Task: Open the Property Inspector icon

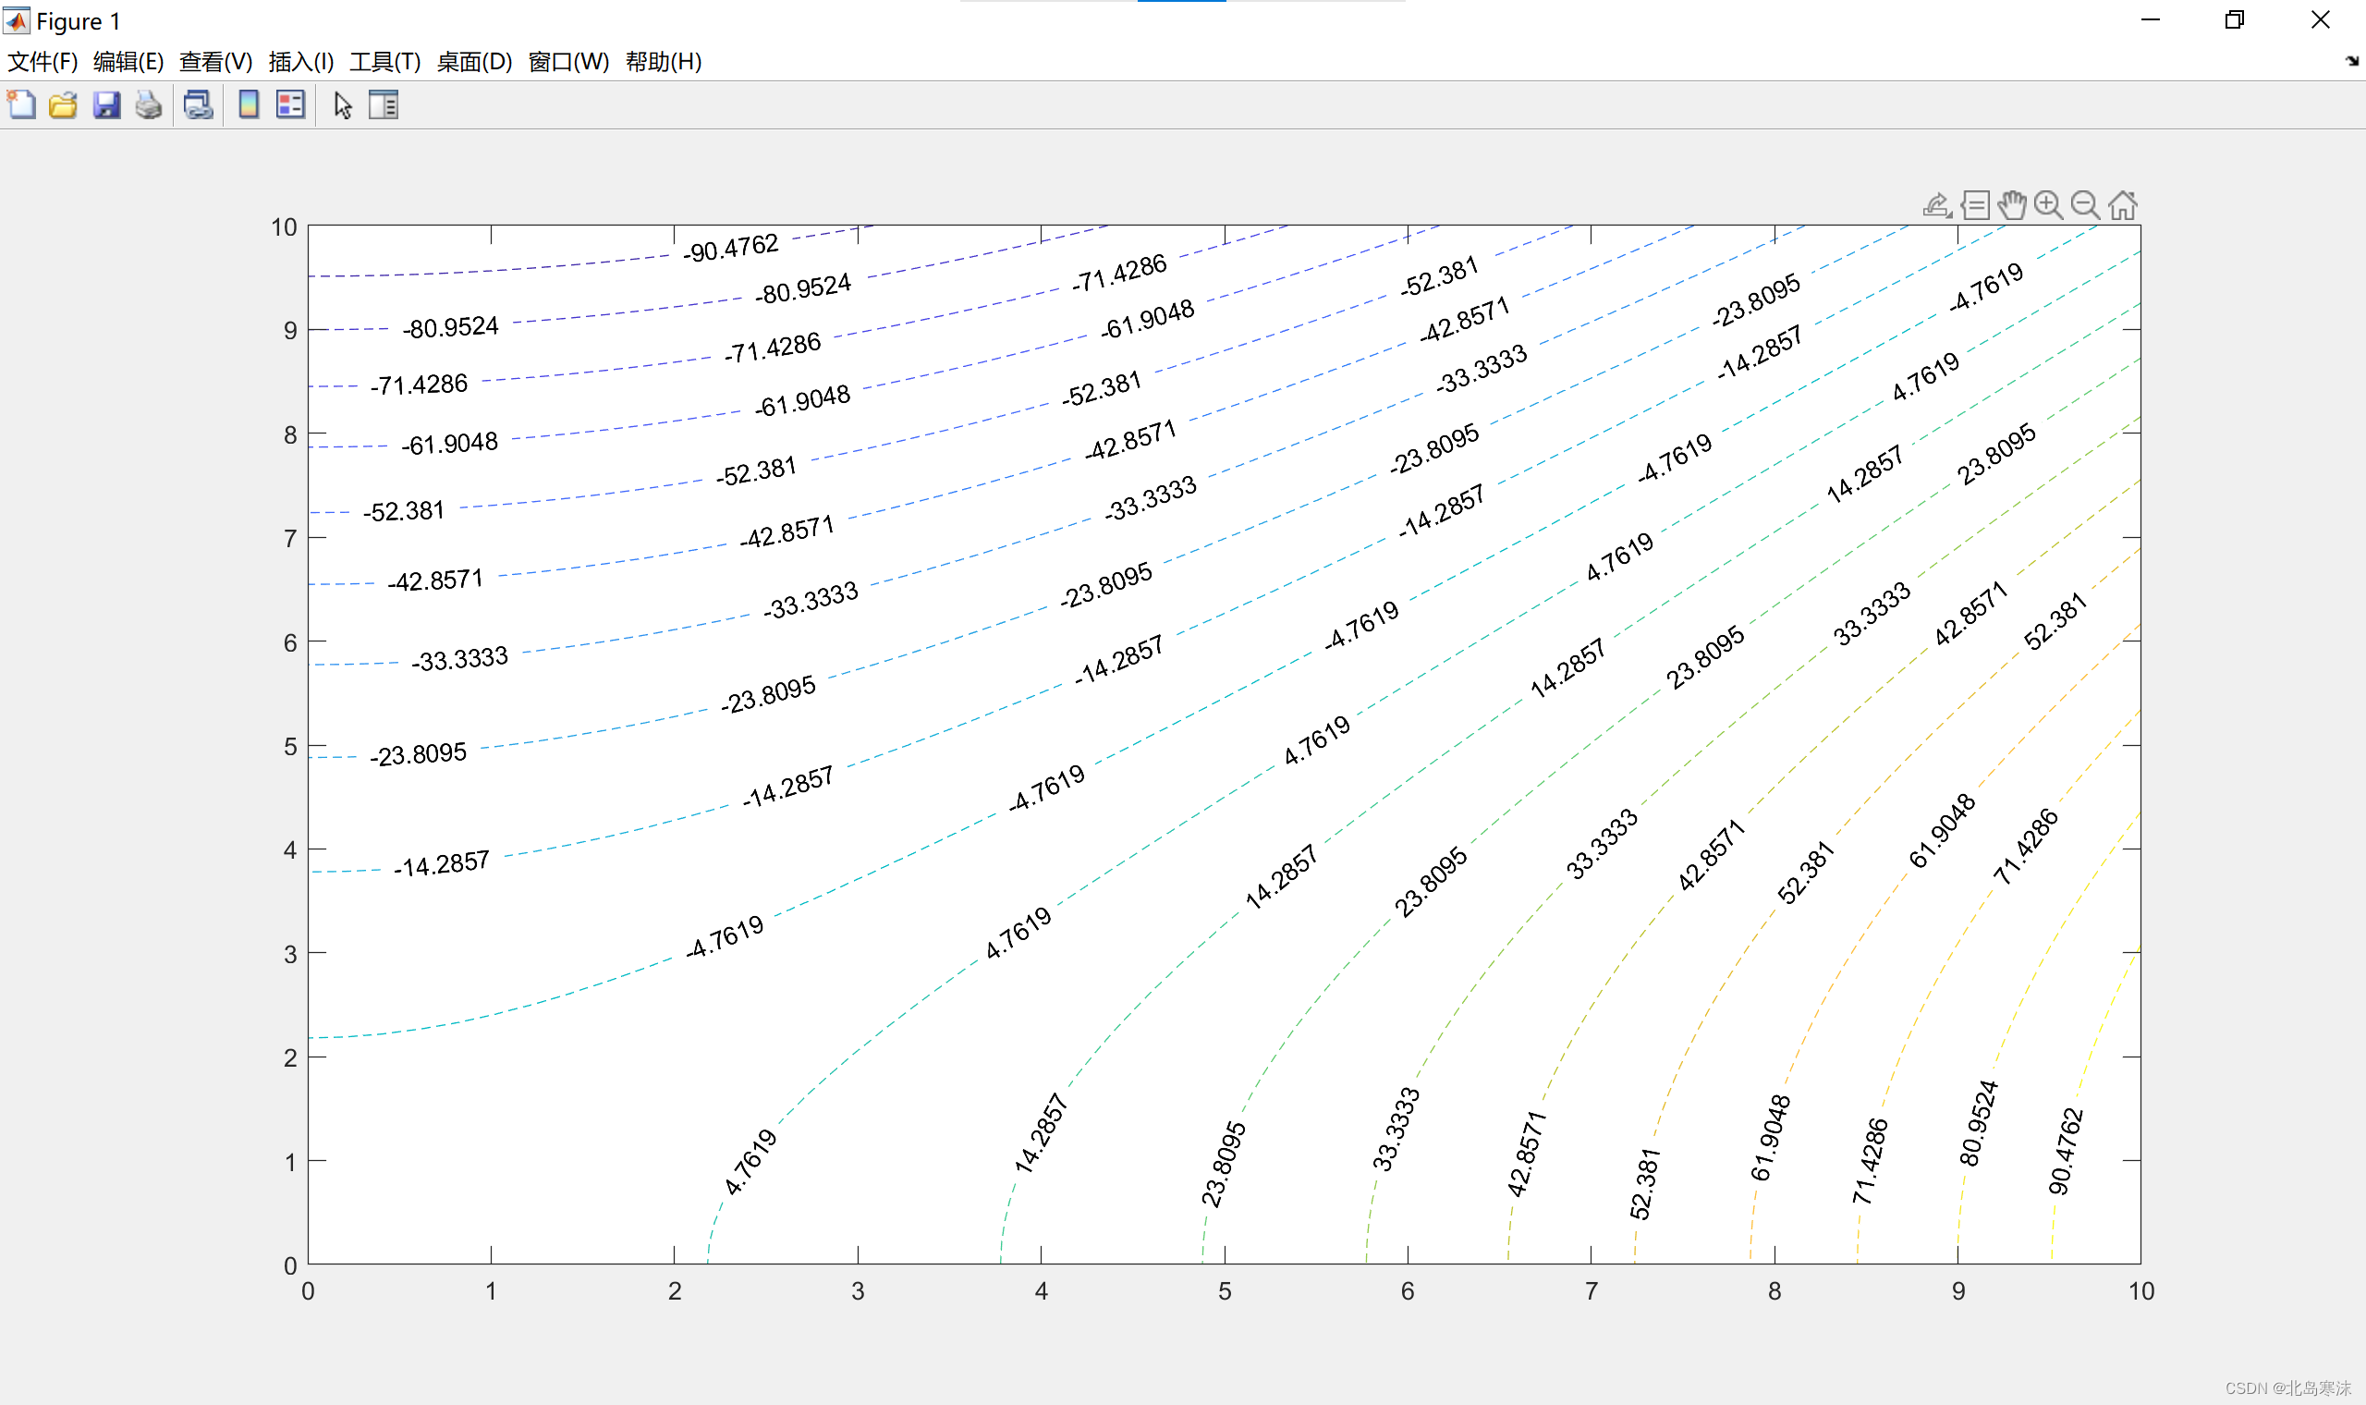Action: pyautogui.click(x=384, y=104)
